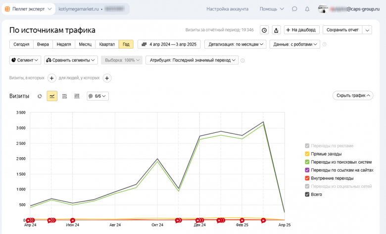The width and height of the screenshot is (386, 234).
Task: Open the date range 4 апр 2024 picker
Action: point(169,44)
